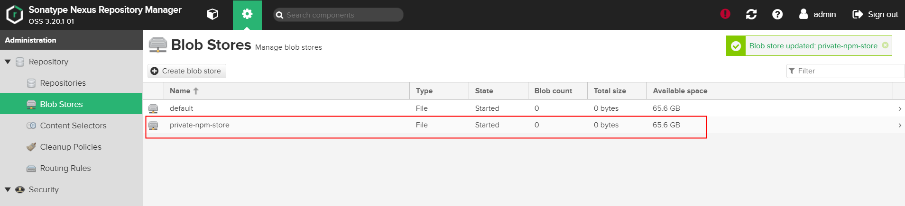Go to Cleanup Policies

pyautogui.click(x=71, y=147)
